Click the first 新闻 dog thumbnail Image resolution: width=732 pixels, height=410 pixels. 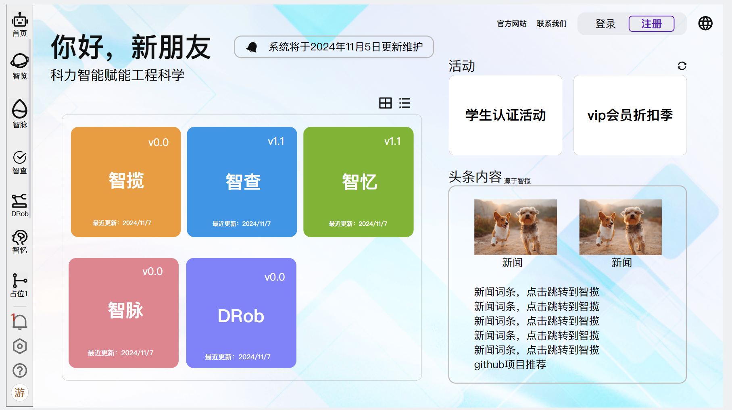(515, 227)
